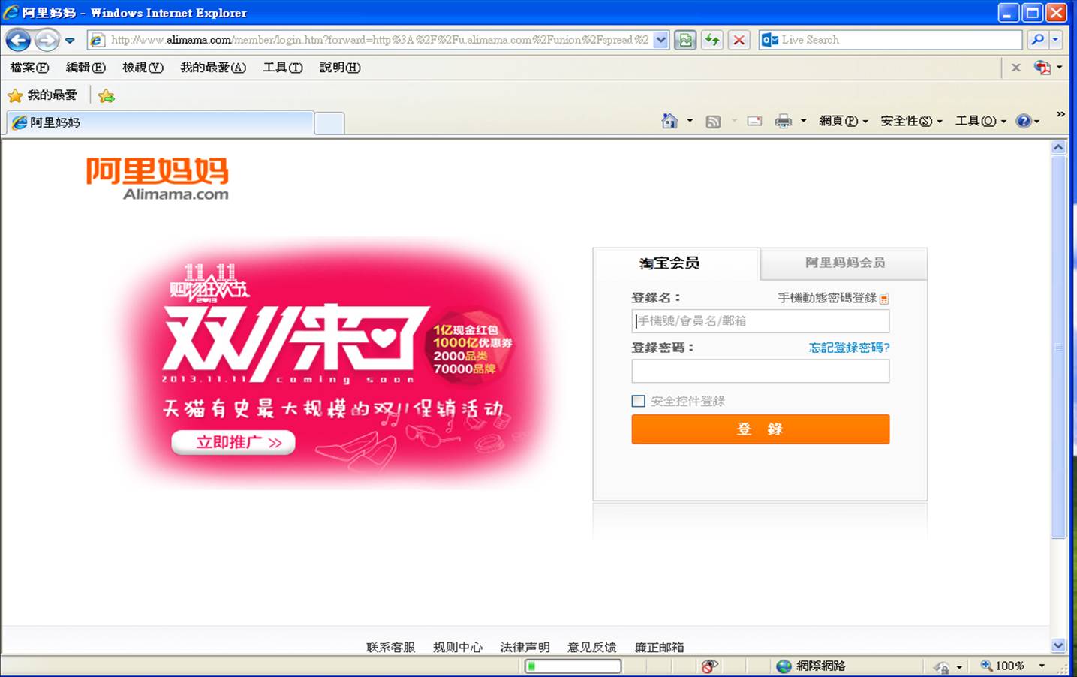Click the scrollbar down arrow
This screenshot has width=1077, height=677.
(x=1058, y=645)
